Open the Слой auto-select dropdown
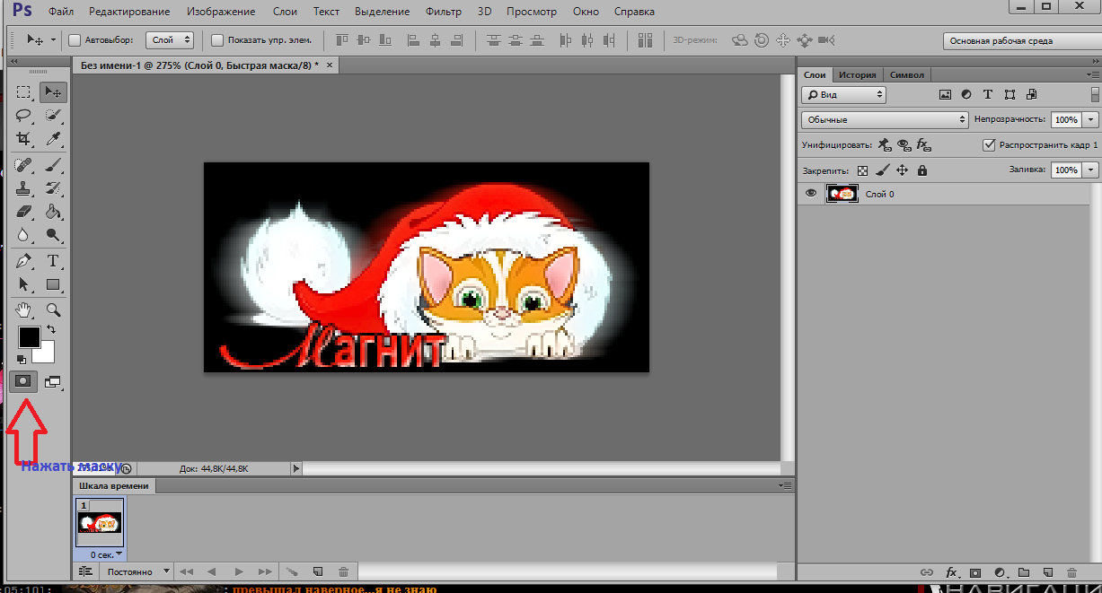The image size is (1102, 593). tap(170, 40)
